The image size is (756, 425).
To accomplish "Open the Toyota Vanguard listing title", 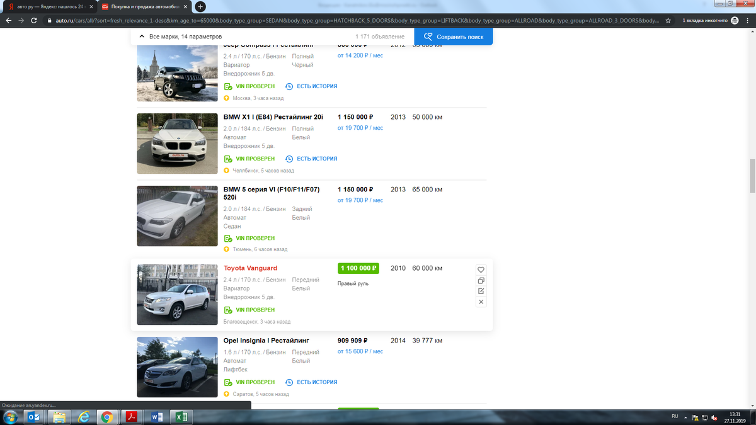I will click(250, 268).
